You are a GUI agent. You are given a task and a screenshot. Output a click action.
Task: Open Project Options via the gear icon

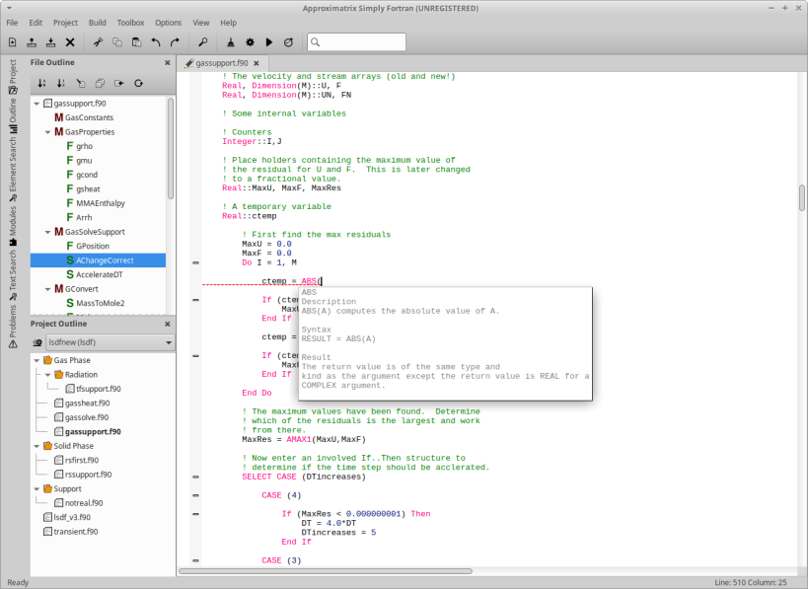[250, 42]
